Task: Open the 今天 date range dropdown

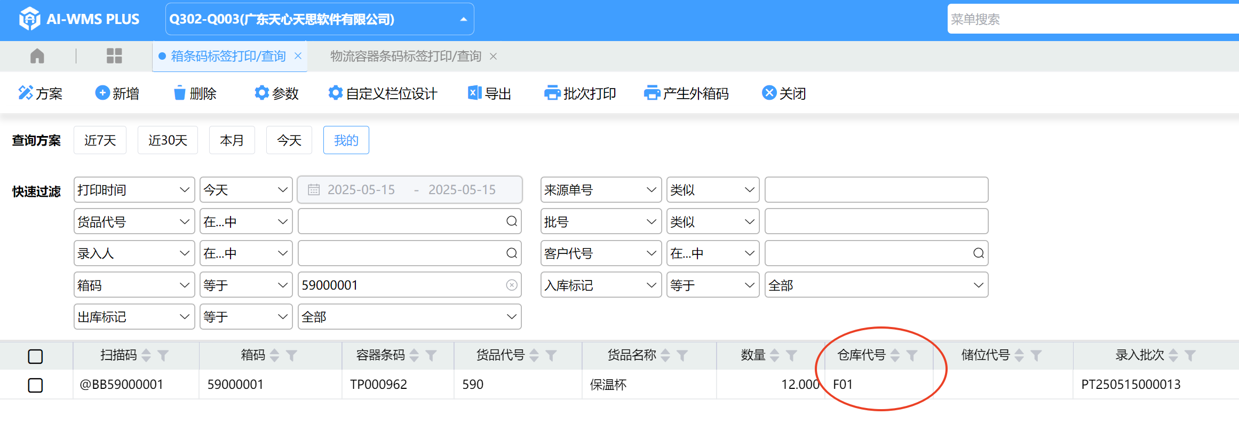Action: click(x=246, y=190)
